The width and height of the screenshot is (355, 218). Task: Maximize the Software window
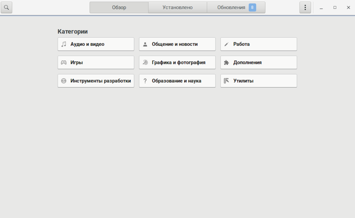click(x=335, y=7)
